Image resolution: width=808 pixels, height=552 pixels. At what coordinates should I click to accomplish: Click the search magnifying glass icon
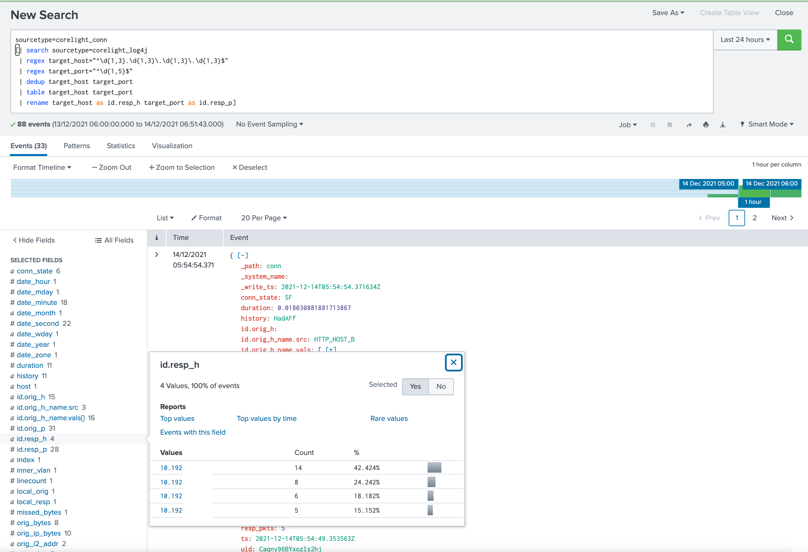click(789, 40)
